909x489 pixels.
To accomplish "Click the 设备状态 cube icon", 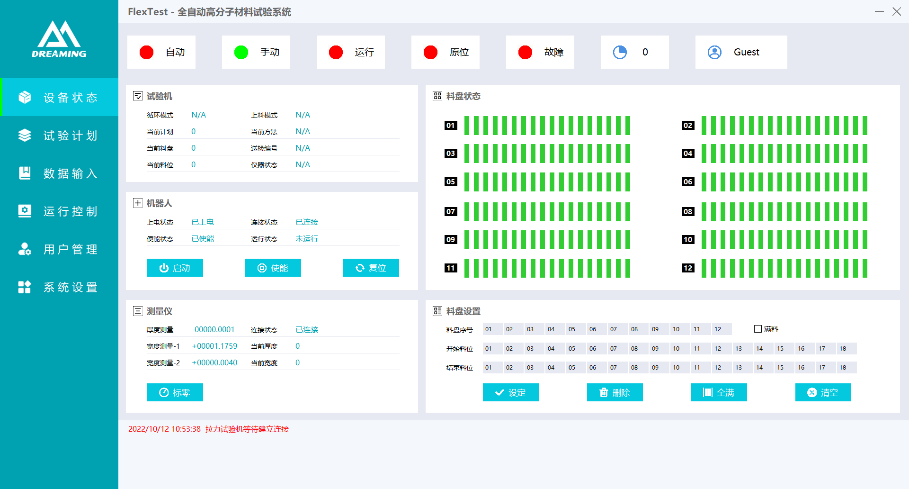I will click(x=25, y=97).
